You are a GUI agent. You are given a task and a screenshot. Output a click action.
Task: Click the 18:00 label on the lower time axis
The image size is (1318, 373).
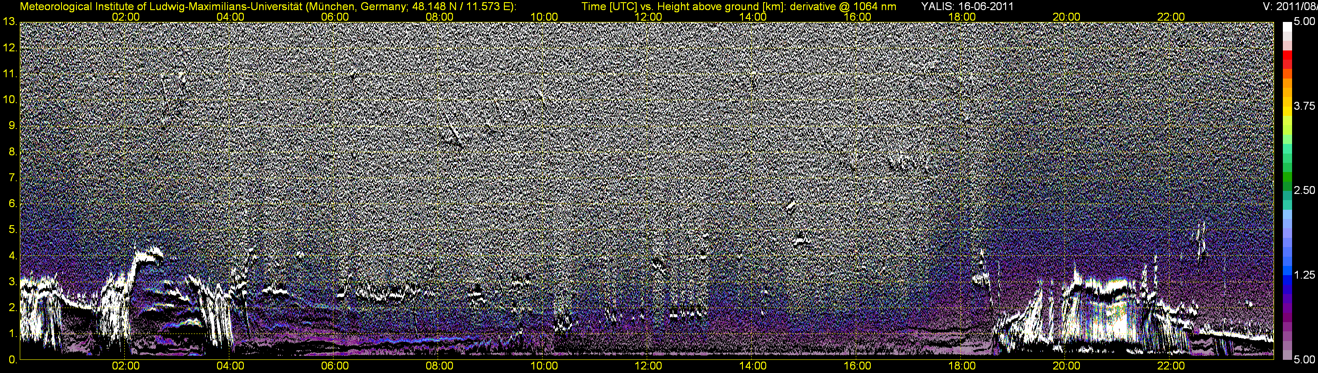pos(962,366)
